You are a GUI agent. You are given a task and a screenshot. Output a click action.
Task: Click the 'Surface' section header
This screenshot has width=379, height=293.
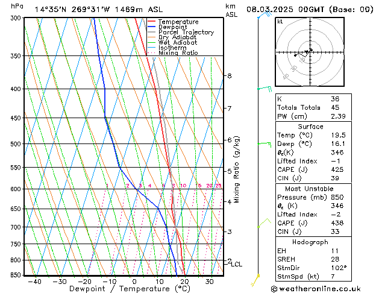click(x=310, y=127)
